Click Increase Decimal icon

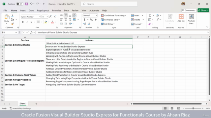click(85, 24)
